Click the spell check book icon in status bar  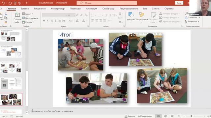(12, 116)
